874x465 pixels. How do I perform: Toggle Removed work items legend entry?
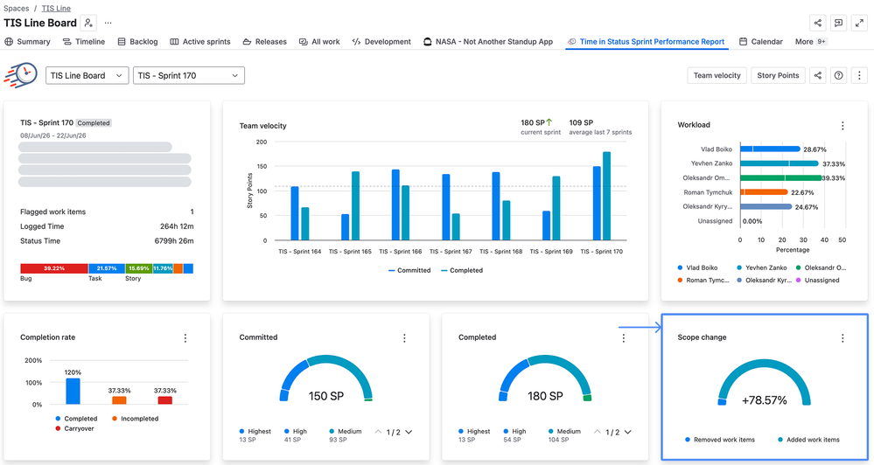720,440
